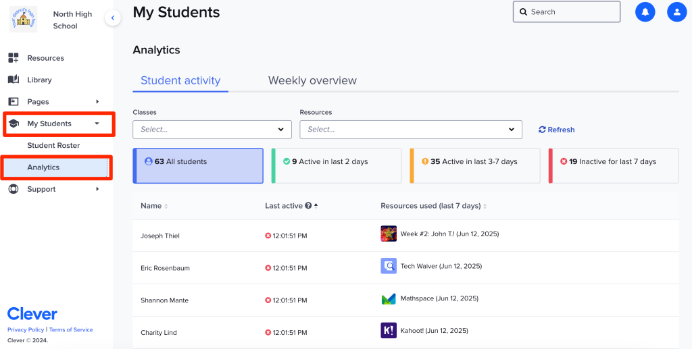This screenshot has width=692, height=349.
Task: Open the Resources filter dropdown
Action: click(410, 130)
